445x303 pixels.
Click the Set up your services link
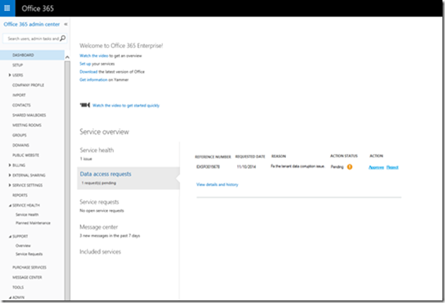tap(85, 63)
